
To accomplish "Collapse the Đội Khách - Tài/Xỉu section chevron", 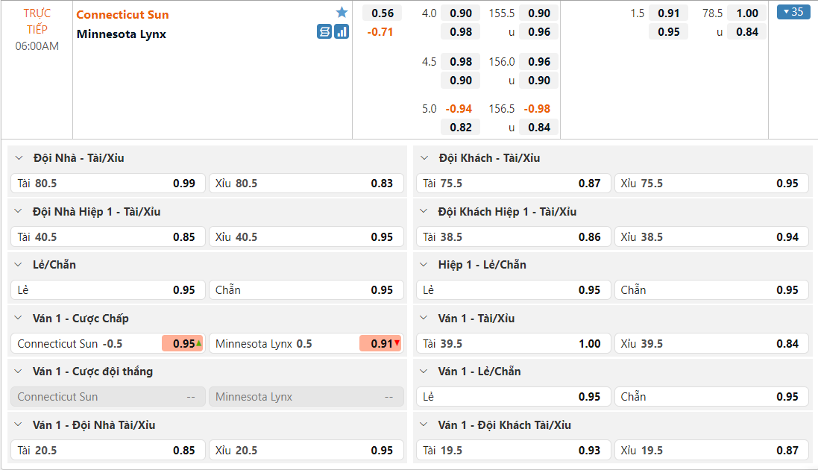I will [424, 158].
